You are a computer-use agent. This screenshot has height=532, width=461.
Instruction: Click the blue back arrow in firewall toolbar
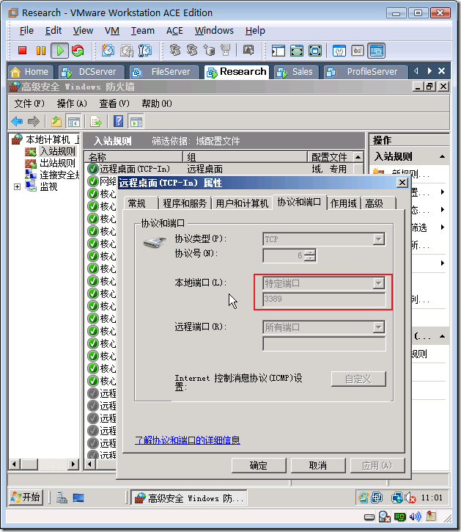coord(17,121)
